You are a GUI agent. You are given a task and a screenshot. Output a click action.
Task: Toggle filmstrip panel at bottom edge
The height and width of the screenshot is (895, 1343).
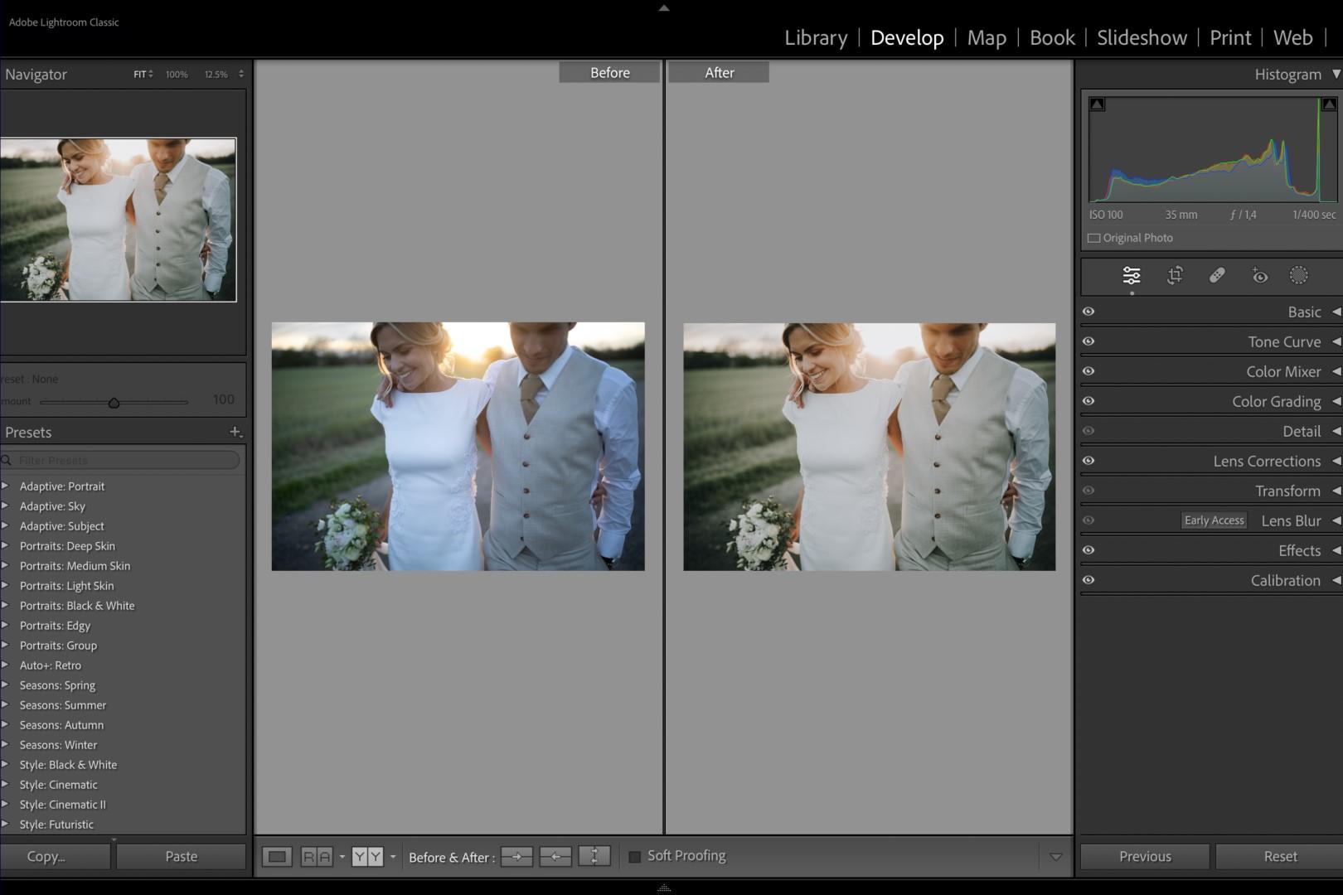[x=663, y=888]
